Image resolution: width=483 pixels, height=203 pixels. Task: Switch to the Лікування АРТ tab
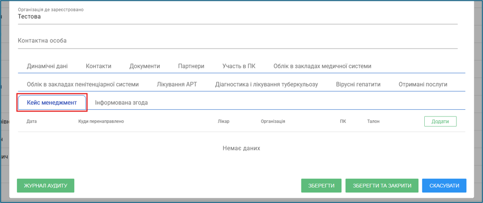point(177,85)
